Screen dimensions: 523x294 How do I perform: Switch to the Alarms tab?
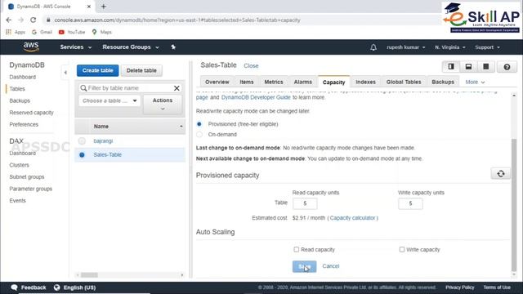(303, 82)
